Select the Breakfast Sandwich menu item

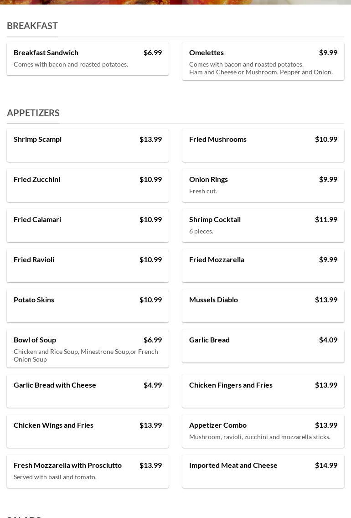pos(88,58)
